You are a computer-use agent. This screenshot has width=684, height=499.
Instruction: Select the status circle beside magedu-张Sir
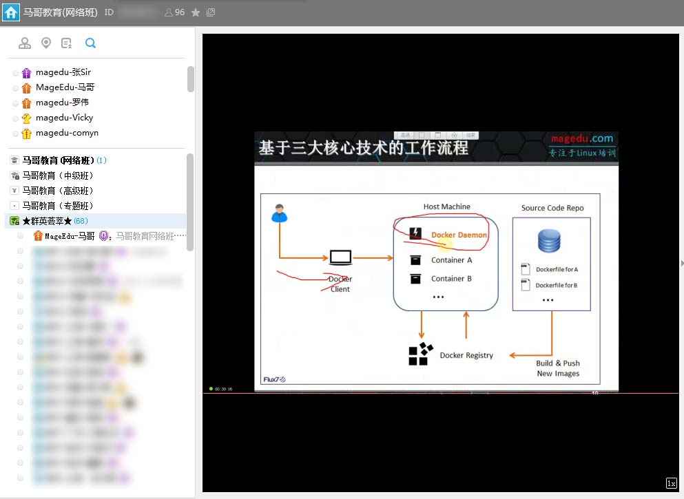(x=16, y=73)
